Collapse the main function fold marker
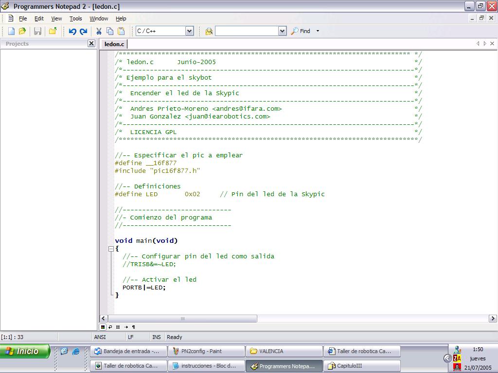Screen dimensions: 498x373 tap(111, 249)
